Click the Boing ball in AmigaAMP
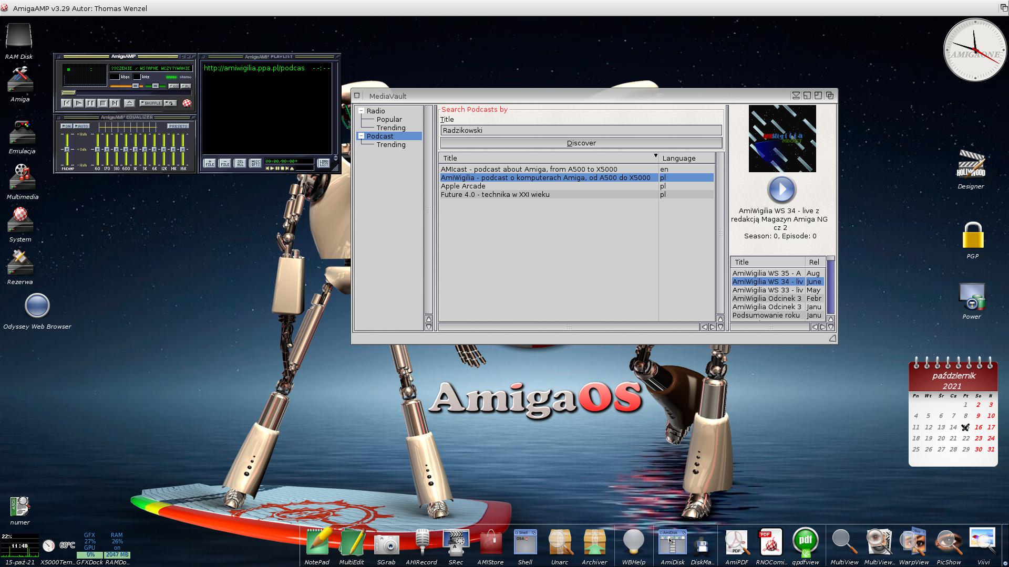 click(187, 103)
